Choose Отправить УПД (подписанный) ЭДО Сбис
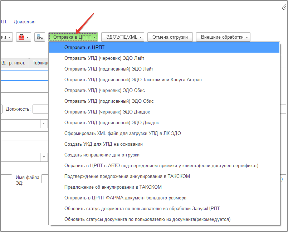This screenshot has width=288, height=232. [x=164, y=101]
